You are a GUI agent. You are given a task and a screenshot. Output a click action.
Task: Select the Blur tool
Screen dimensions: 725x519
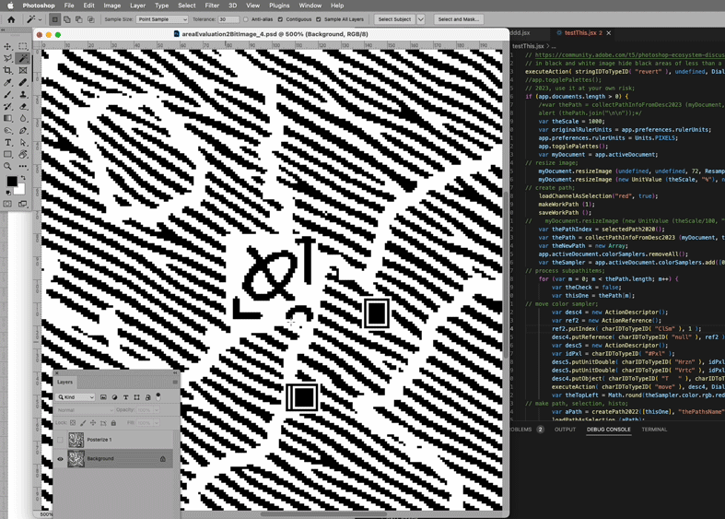(x=23, y=118)
